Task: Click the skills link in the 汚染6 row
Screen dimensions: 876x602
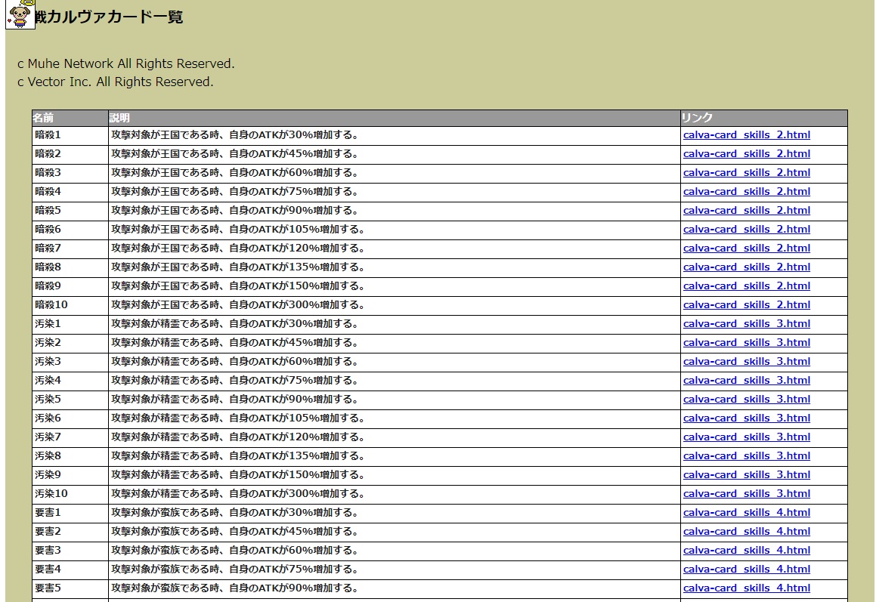Action: [x=746, y=418]
